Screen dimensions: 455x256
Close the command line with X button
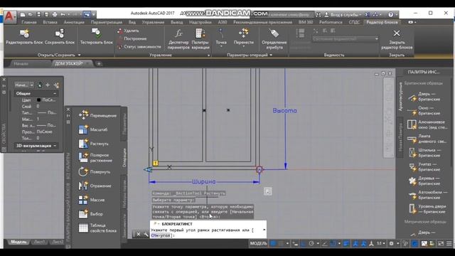[x=139, y=234]
